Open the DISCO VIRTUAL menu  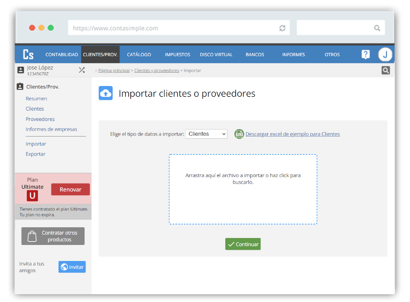click(216, 54)
